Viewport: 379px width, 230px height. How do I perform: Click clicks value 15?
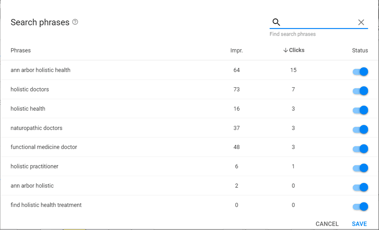293,70
